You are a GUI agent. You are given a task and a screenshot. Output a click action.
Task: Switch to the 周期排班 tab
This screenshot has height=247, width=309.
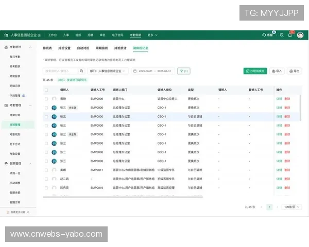pyautogui.click(x=101, y=48)
